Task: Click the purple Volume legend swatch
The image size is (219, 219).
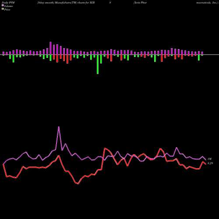Action: (x=3, y=5)
